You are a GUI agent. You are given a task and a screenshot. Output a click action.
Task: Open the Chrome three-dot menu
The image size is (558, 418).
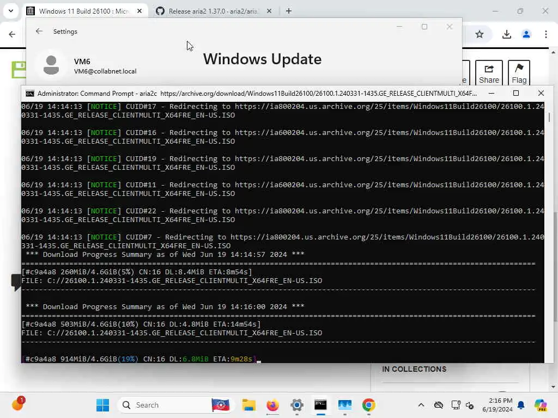coord(546,34)
